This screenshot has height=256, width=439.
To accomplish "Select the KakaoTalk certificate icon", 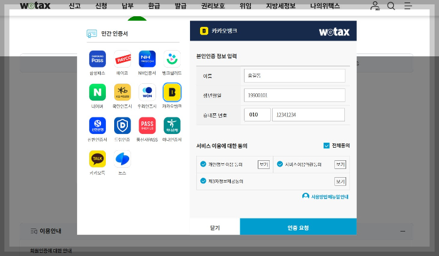I will click(97, 159).
